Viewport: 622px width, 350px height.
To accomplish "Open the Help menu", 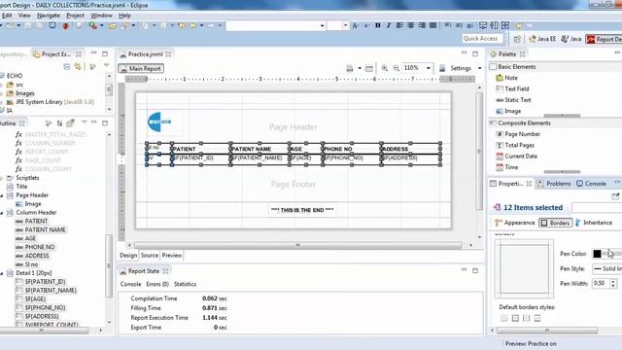I will pyautogui.click(x=124, y=16).
